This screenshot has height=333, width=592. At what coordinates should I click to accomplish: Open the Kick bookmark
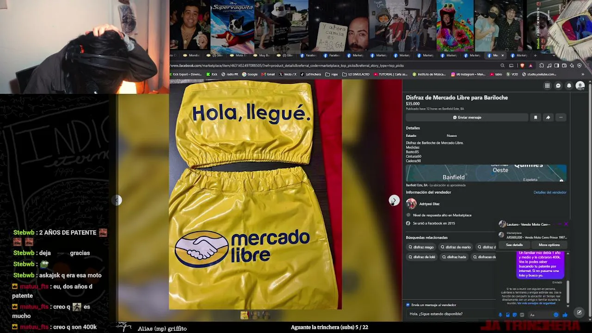pos(212,74)
